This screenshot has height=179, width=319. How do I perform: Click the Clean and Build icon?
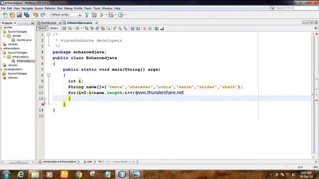pyautogui.click(x=94, y=15)
